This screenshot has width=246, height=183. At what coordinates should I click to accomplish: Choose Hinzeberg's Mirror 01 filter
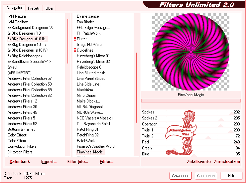coord(93,56)
